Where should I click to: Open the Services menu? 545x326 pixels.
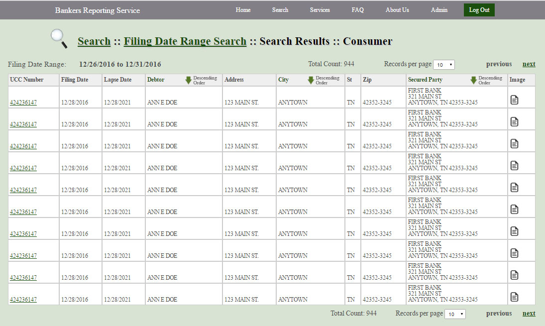320,10
